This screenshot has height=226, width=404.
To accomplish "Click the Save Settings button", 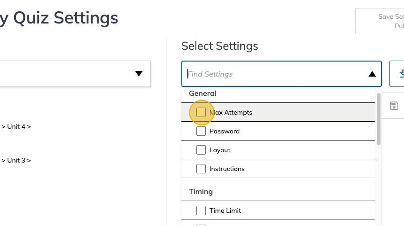I will click(385, 21).
